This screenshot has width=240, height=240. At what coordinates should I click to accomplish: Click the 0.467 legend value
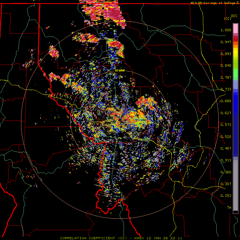[226, 149]
